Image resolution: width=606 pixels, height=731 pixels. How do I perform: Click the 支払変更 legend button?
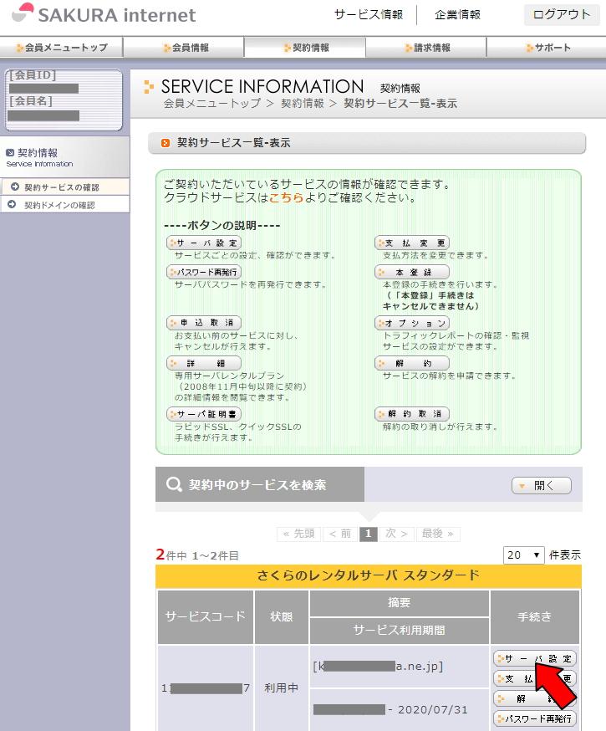pos(412,243)
